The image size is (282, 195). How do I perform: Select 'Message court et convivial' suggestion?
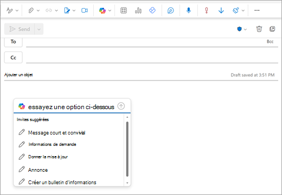[56, 133]
